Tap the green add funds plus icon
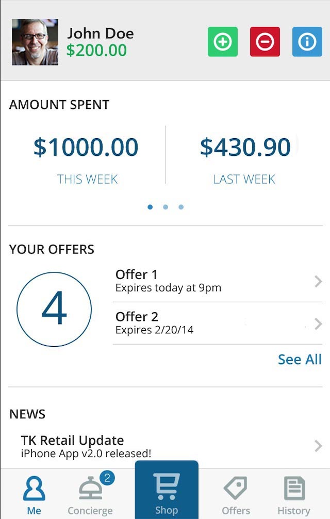330x519 pixels. (x=223, y=42)
